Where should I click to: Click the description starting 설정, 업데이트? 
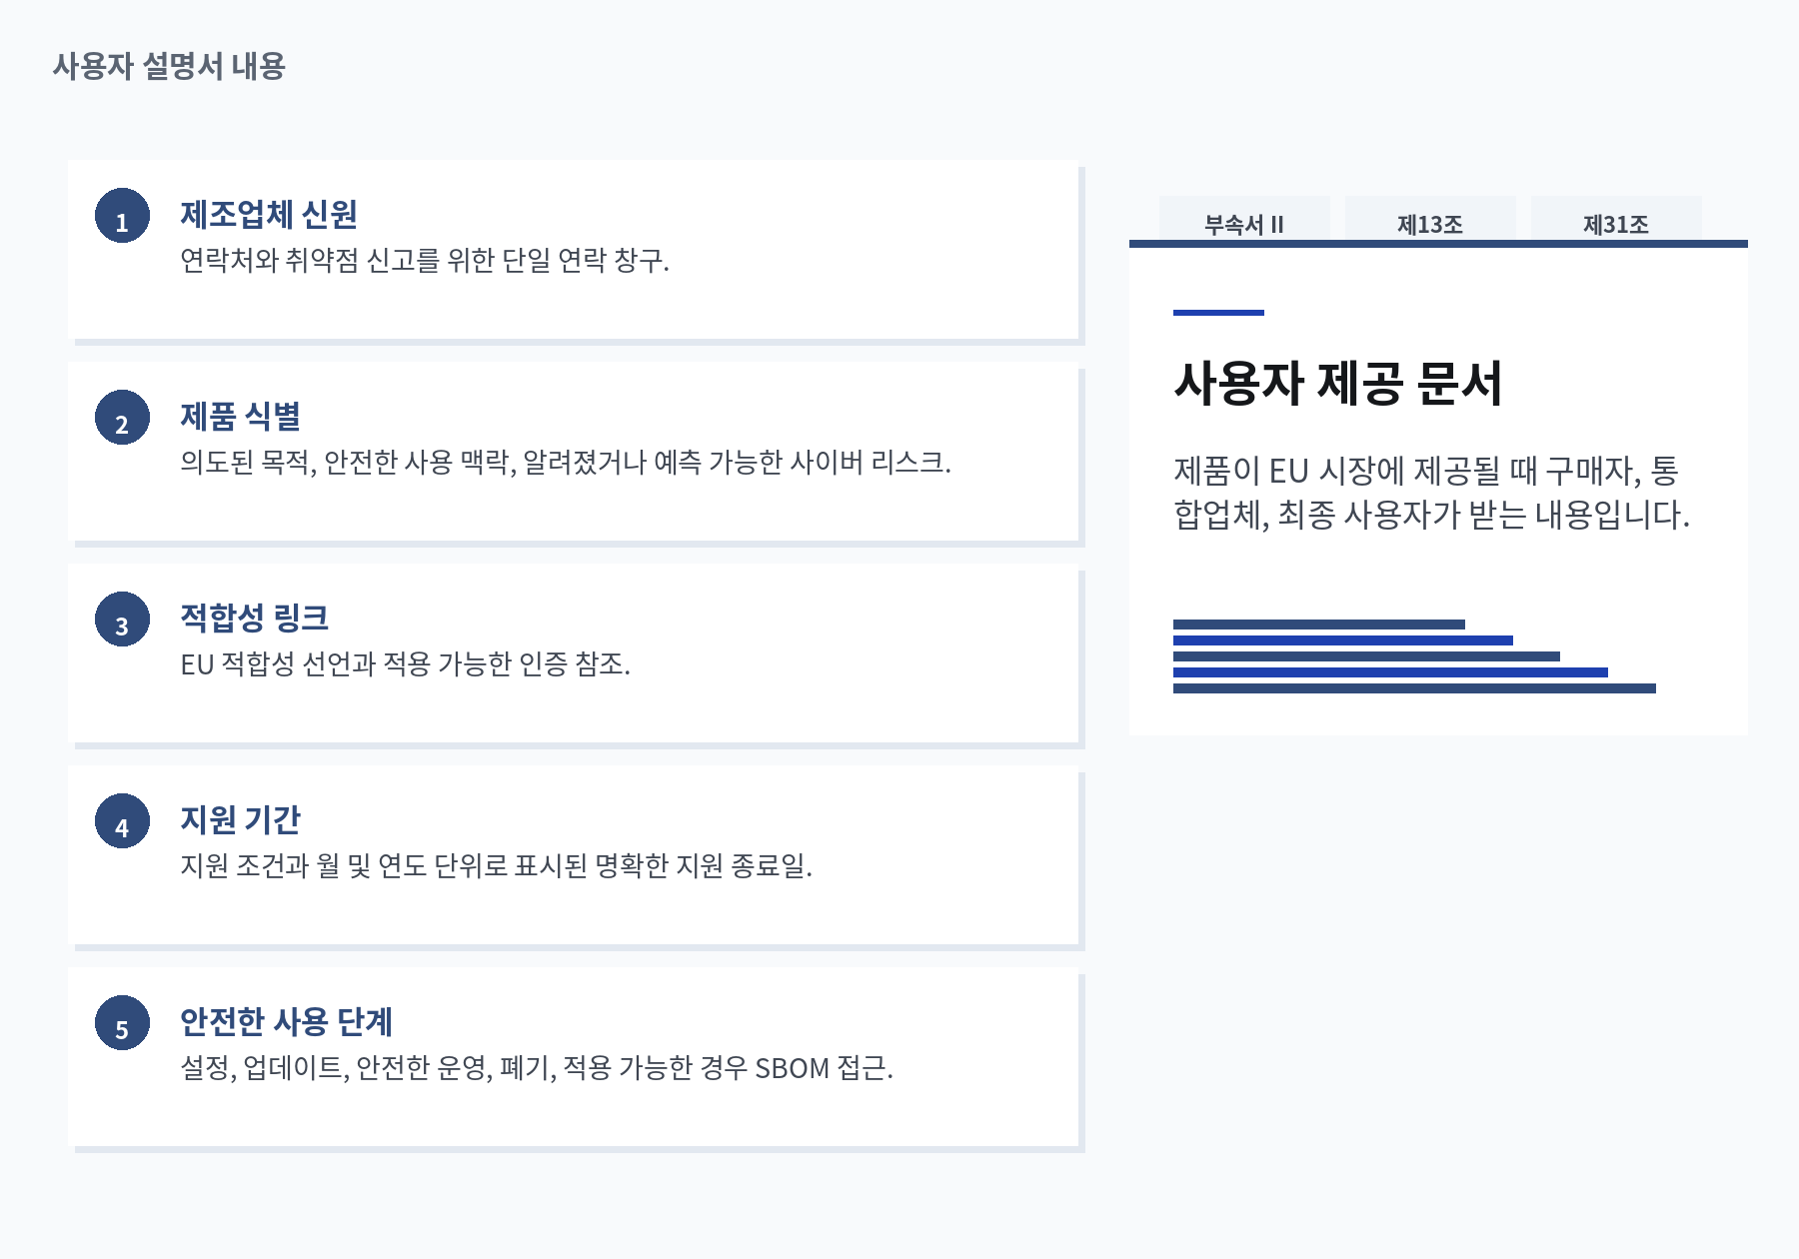537,1068
